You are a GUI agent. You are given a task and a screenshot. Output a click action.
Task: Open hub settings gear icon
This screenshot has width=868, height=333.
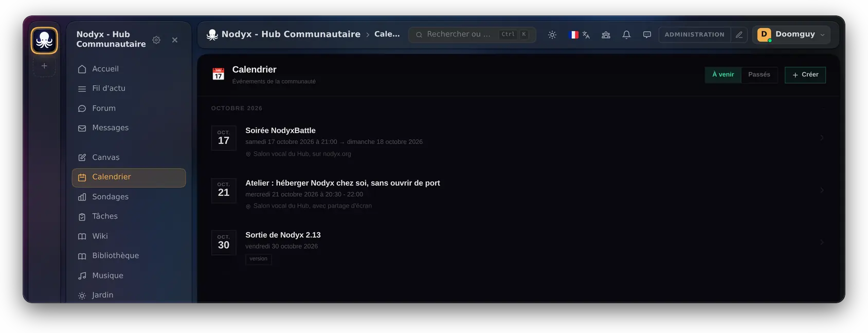click(x=156, y=40)
